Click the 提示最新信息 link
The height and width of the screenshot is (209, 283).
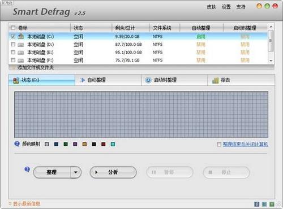coord(27,203)
